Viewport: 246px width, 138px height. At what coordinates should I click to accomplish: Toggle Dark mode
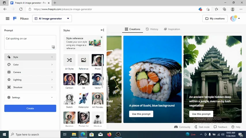(x=202, y=127)
